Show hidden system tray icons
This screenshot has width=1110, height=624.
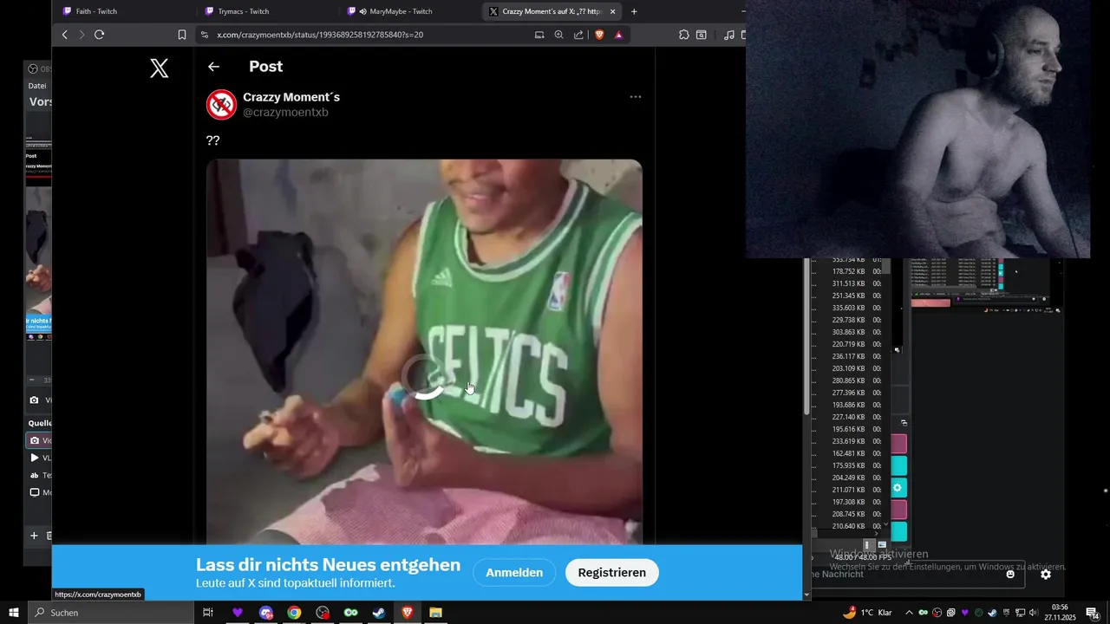click(x=909, y=613)
